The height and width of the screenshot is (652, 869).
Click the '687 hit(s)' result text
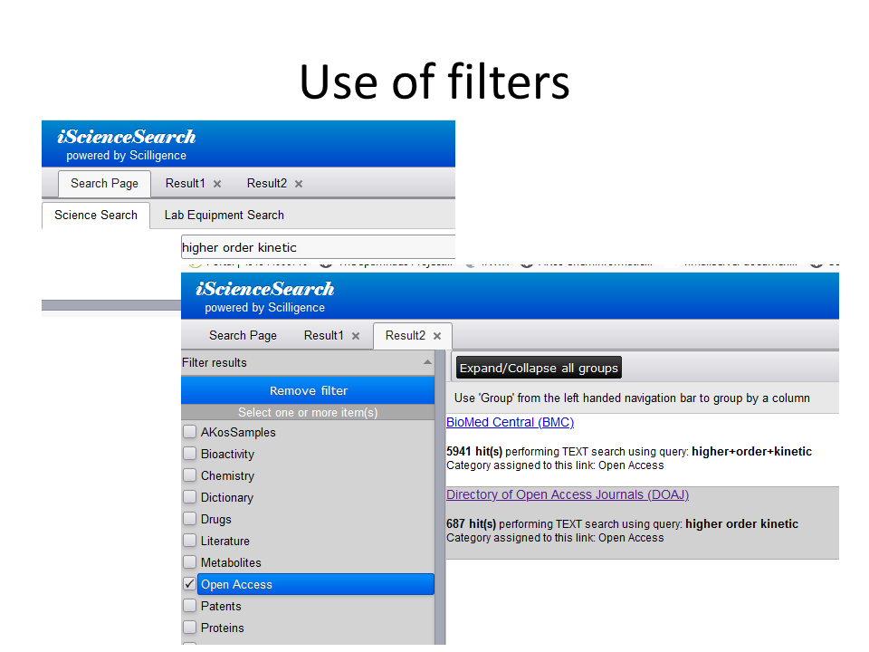pos(471,524)
